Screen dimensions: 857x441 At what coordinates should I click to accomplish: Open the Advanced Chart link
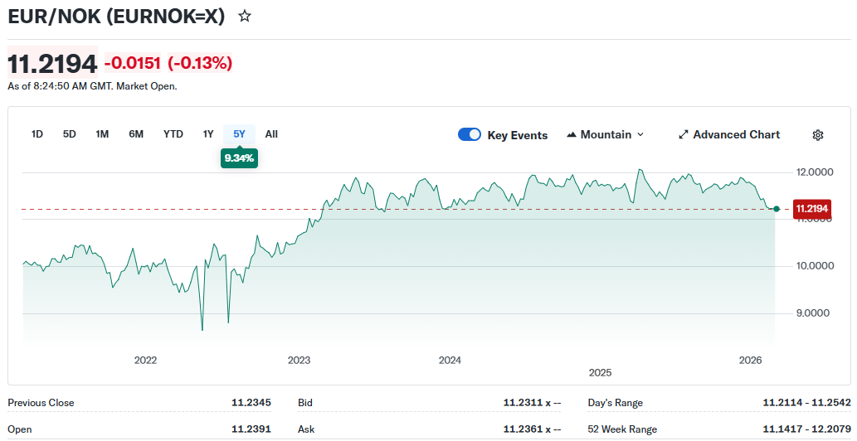[x=736, y=135]
